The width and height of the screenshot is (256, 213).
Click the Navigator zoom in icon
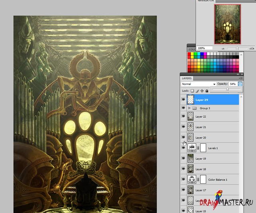(x=252, y=48)
